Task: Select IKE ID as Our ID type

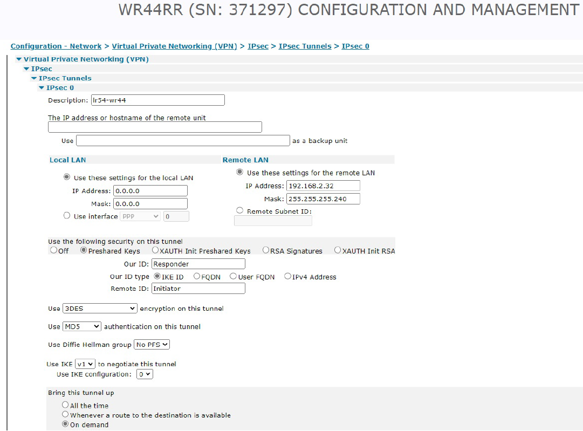Action: pos(157,276)
